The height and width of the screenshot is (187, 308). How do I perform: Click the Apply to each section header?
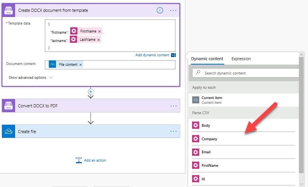[244, 88]
